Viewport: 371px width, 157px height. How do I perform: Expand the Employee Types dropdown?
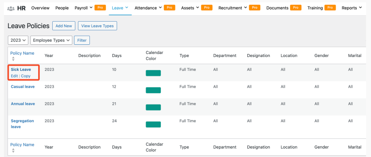pos(51,40)
